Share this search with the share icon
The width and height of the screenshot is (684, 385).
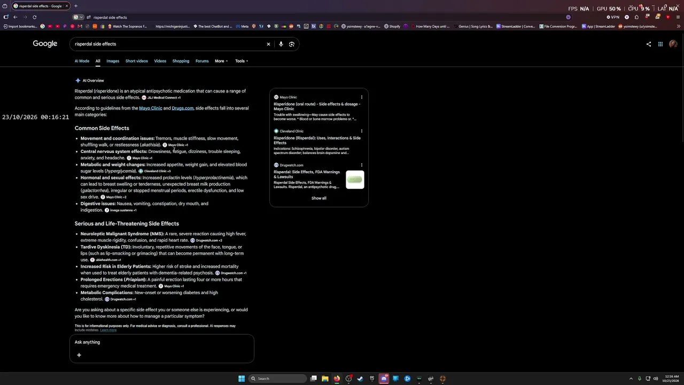pyautogui.click(x=649, y=44)
